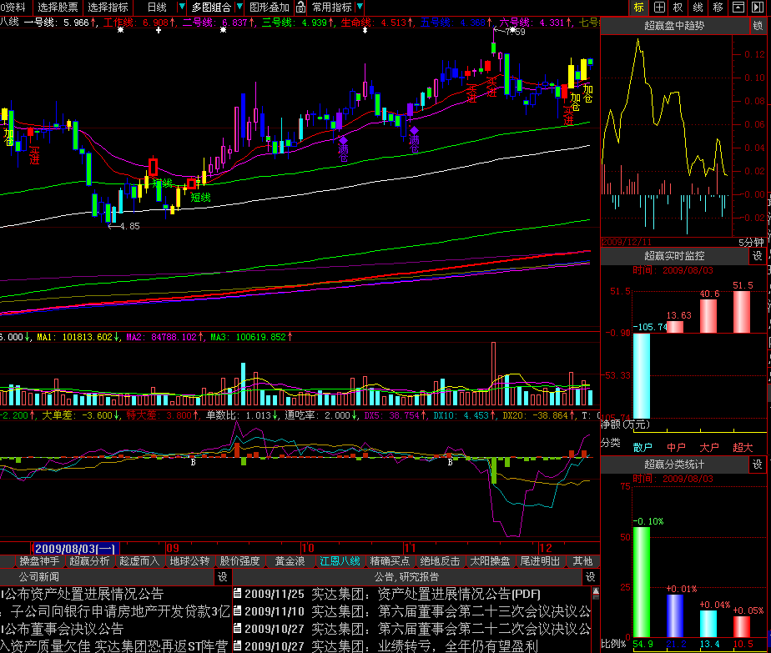
Task: Open news item 公布董事会决议公告
Action: [62, 629]
